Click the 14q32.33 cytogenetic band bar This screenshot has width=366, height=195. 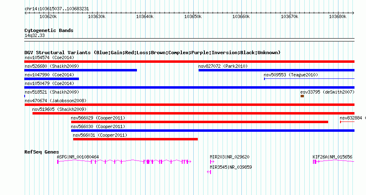point(189,40)
